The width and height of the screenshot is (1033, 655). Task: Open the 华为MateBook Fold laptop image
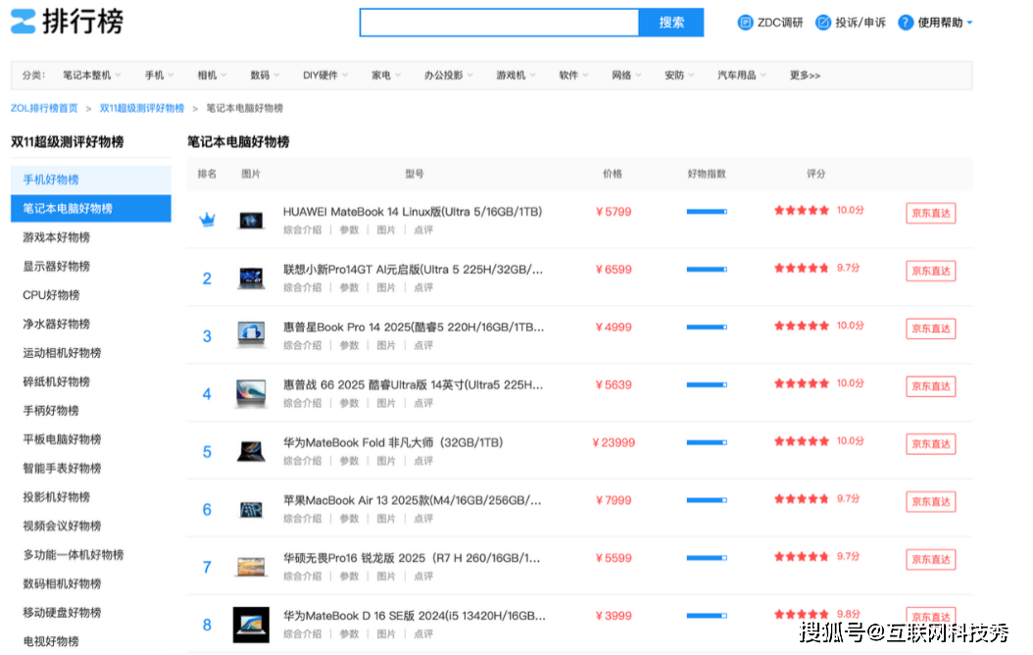[x=251, y=451]
